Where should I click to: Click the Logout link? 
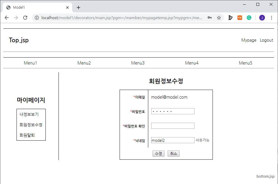coord(266,40)
